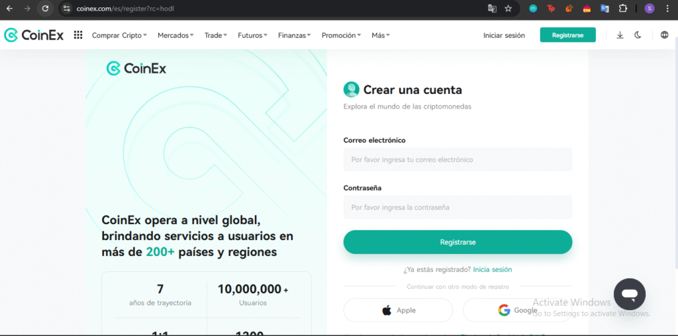Viewport: 678px width, 336px height.
Task: Click the user avatar beside Crear una cuenta
Action: (x=351, y=90)
